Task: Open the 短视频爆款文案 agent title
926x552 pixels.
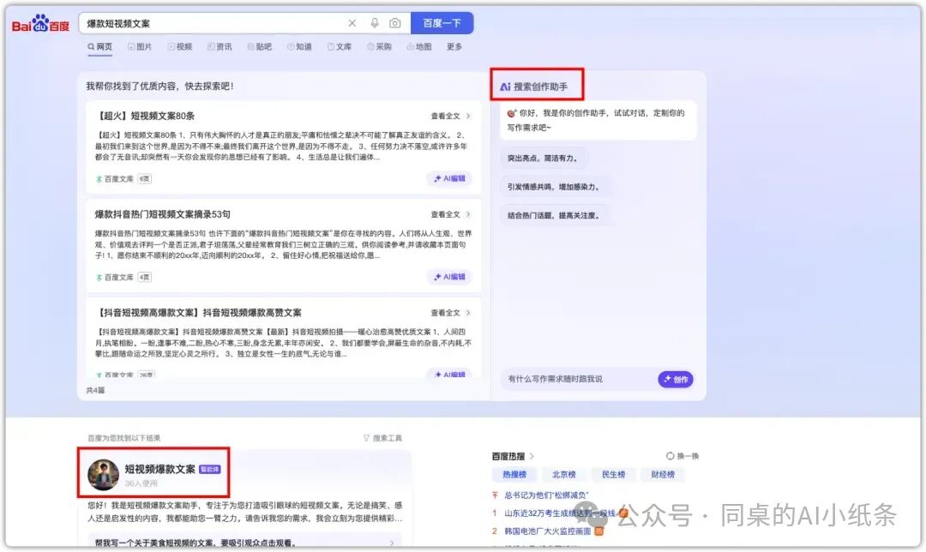Action: pos(159,470)
